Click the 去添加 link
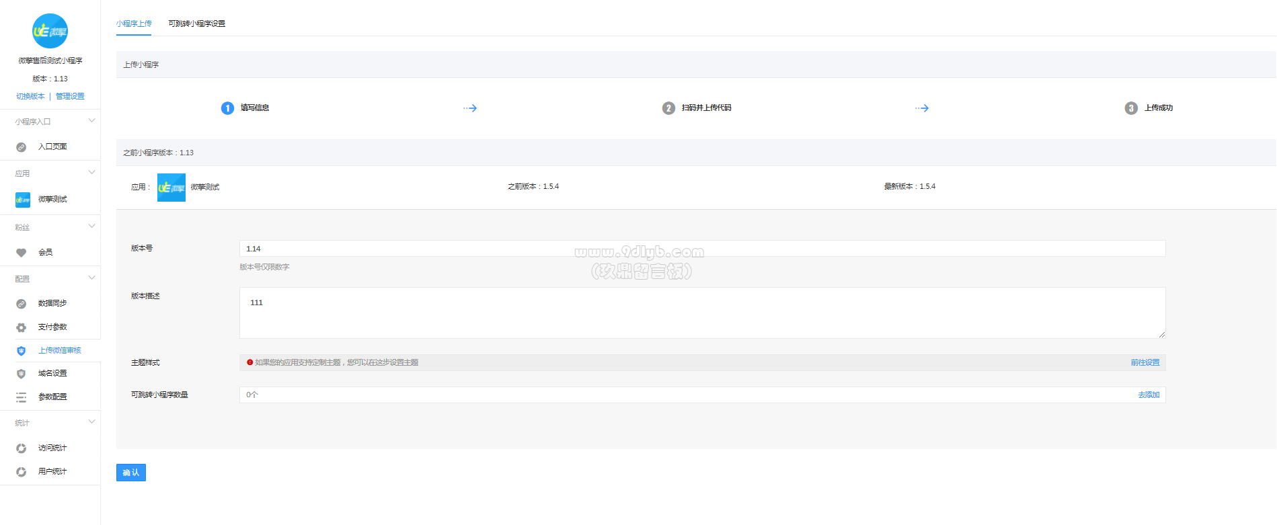Viewport: 1277px width, 525px height. [1149, 395]
